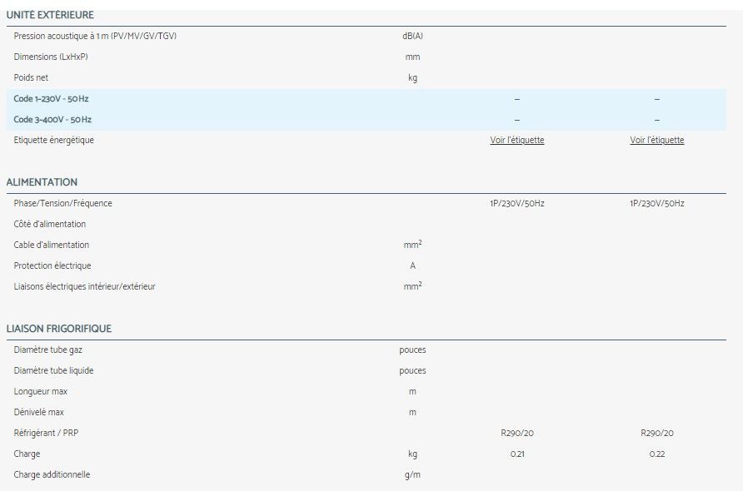Click the "Etiquette énergétique" row label
The width and height of the screenshot is (743, 491).
[54, 141]
